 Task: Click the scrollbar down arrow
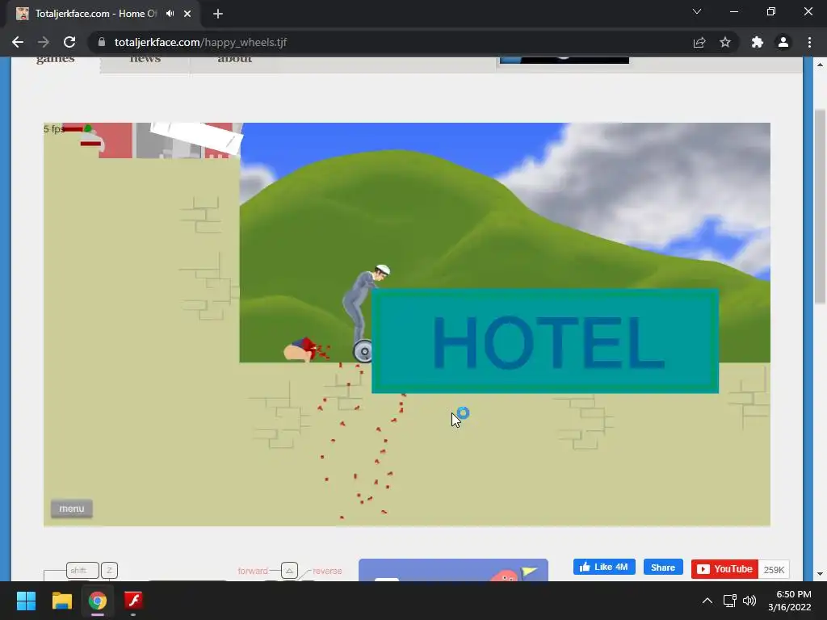click(x=820, y=574)
